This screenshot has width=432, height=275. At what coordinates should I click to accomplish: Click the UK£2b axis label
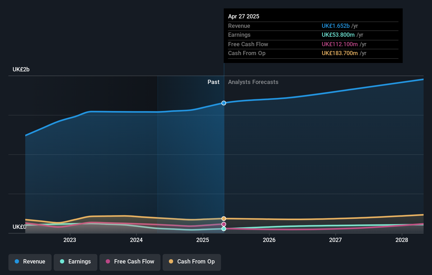pos(21,69)
